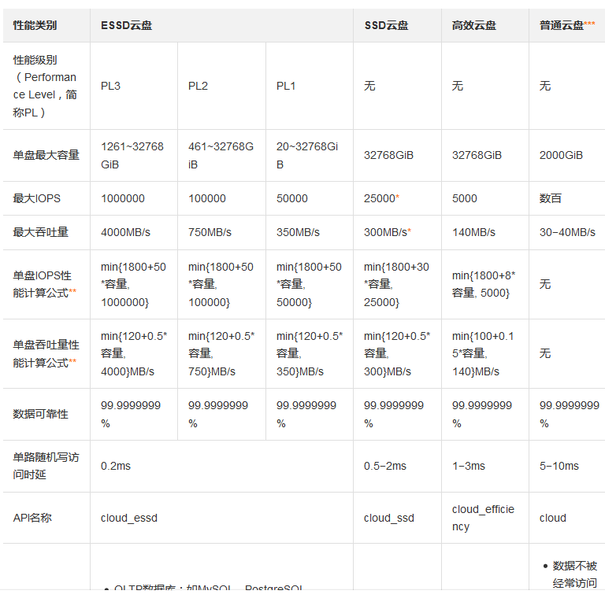Click the 最大IOPS row label
The height and width of the screenshot is (598, 605).
[x=37, y=198]
